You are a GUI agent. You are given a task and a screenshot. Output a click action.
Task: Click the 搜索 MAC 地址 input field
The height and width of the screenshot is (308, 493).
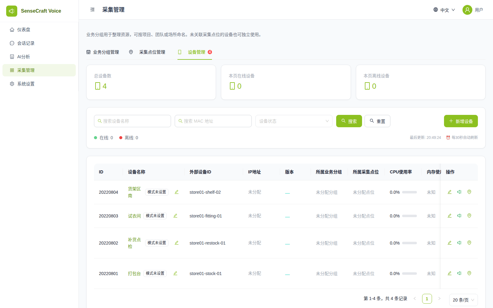click(213, 121)
